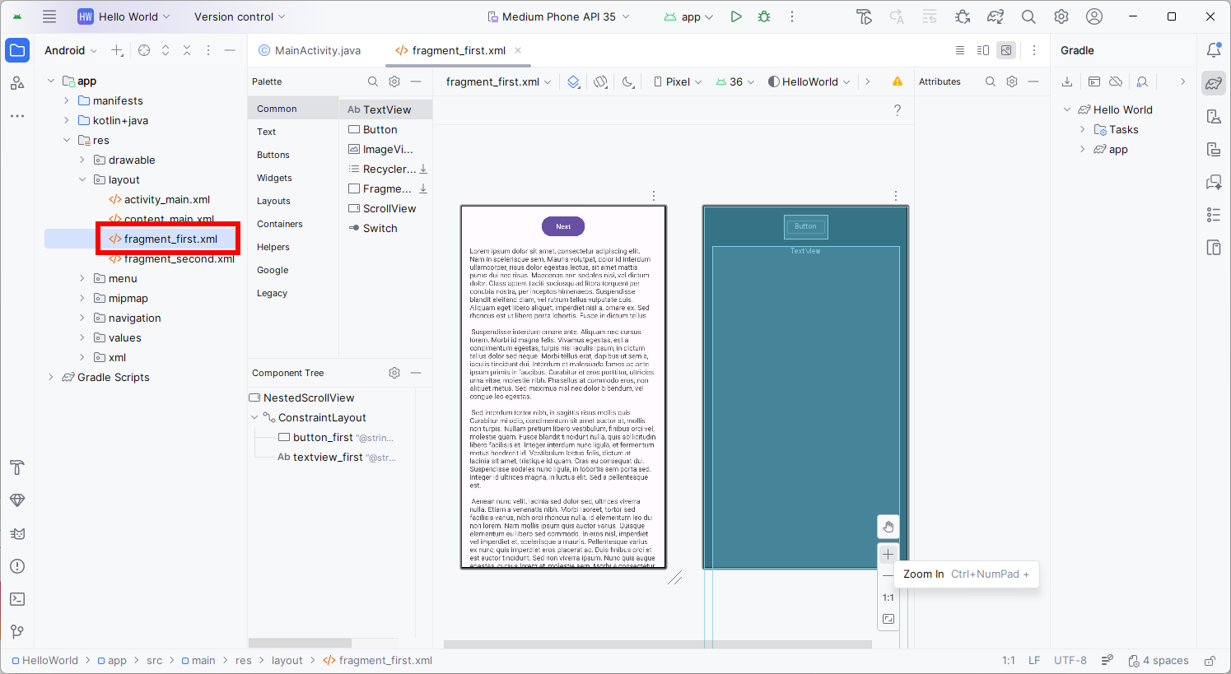Enable the pan hand tool

[888, 527]
